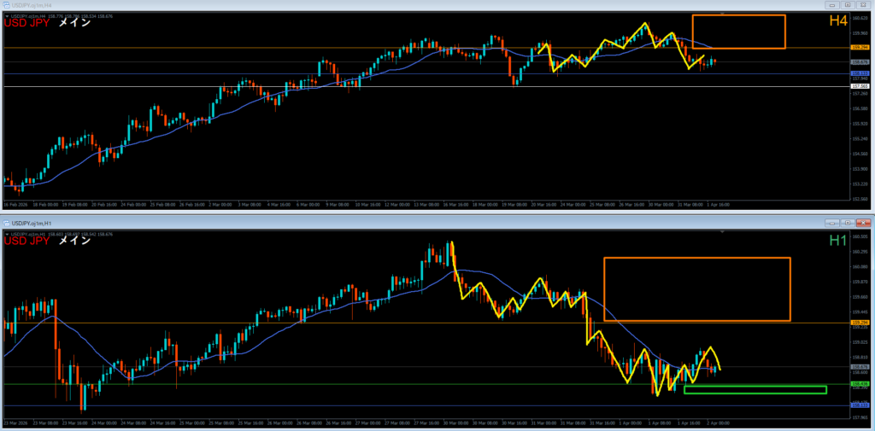This screenshot has height=431, width=875.
Task: Minimize the H4 chart window
Action: (833, 5)
